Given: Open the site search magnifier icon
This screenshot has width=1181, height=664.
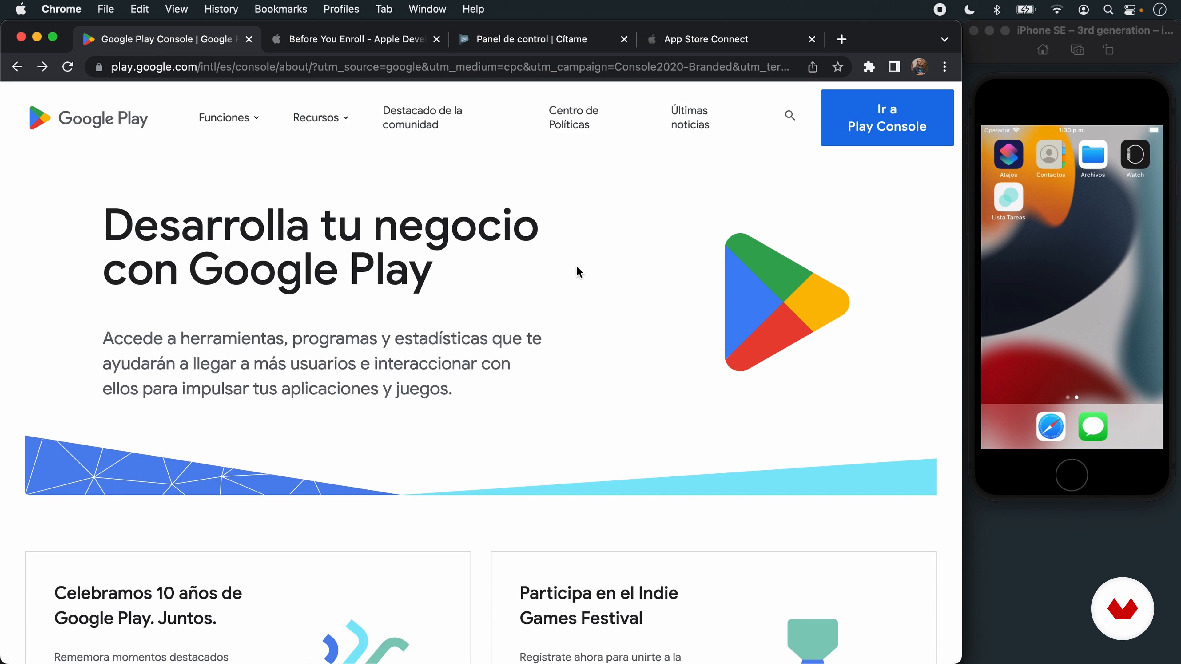Looking at the screenshot, I should (789, 116).
